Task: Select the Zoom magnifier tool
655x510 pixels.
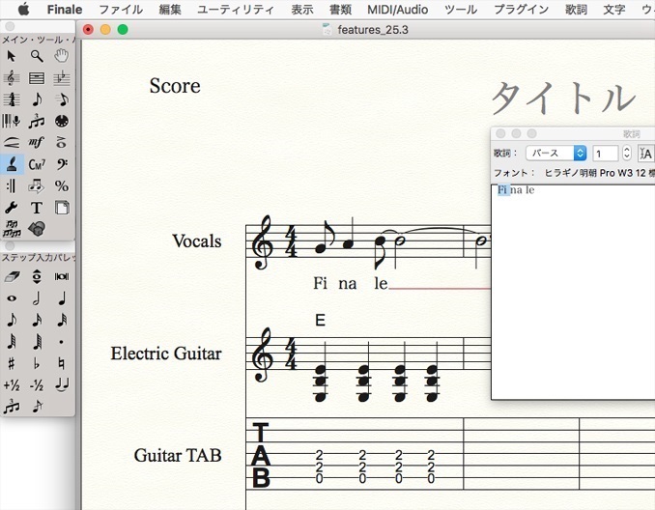Action: pos(37,56)
